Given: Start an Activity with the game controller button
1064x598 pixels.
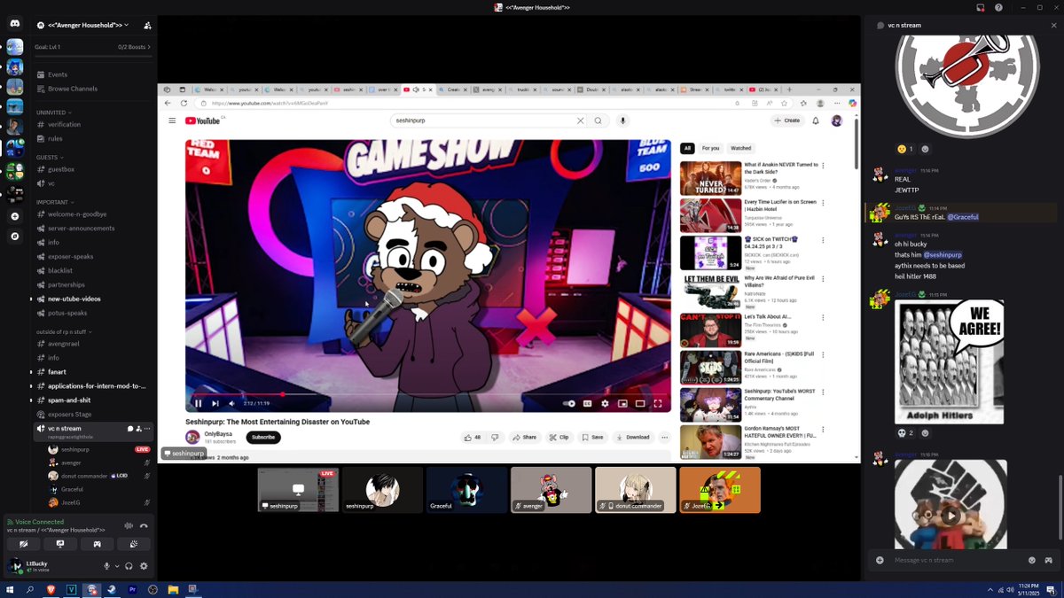Looking at the screenshot, I should click(98, 544).
